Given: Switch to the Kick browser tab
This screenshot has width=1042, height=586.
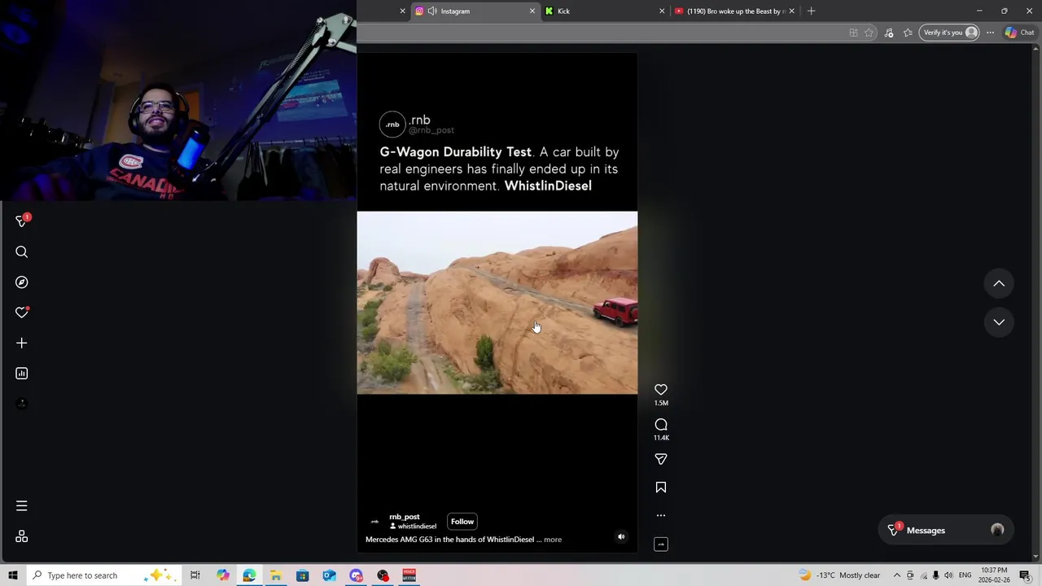Looking at the screenshot, I should click(x=604, y=11).
